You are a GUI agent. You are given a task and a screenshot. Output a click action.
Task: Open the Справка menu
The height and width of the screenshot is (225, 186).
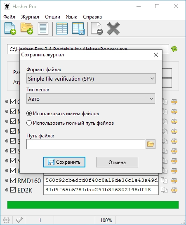click(x=92, y=17)
